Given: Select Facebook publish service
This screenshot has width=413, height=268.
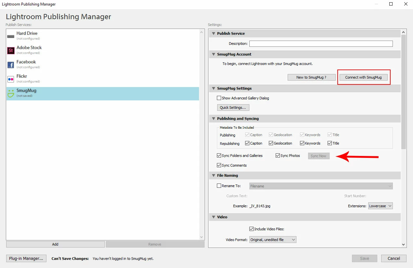Looking at the screenshot, I should [x=103, y=64].
